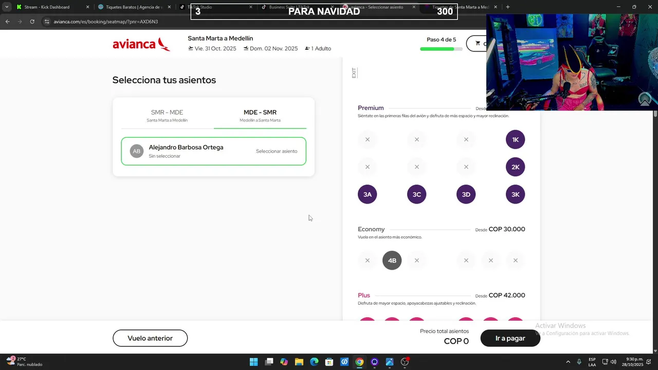Open the weather widget in the taskbar

[x=24, y=362]
